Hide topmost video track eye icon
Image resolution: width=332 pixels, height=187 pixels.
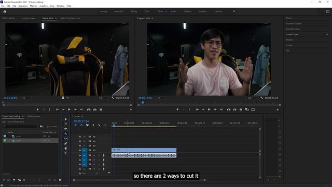point(94,137)
